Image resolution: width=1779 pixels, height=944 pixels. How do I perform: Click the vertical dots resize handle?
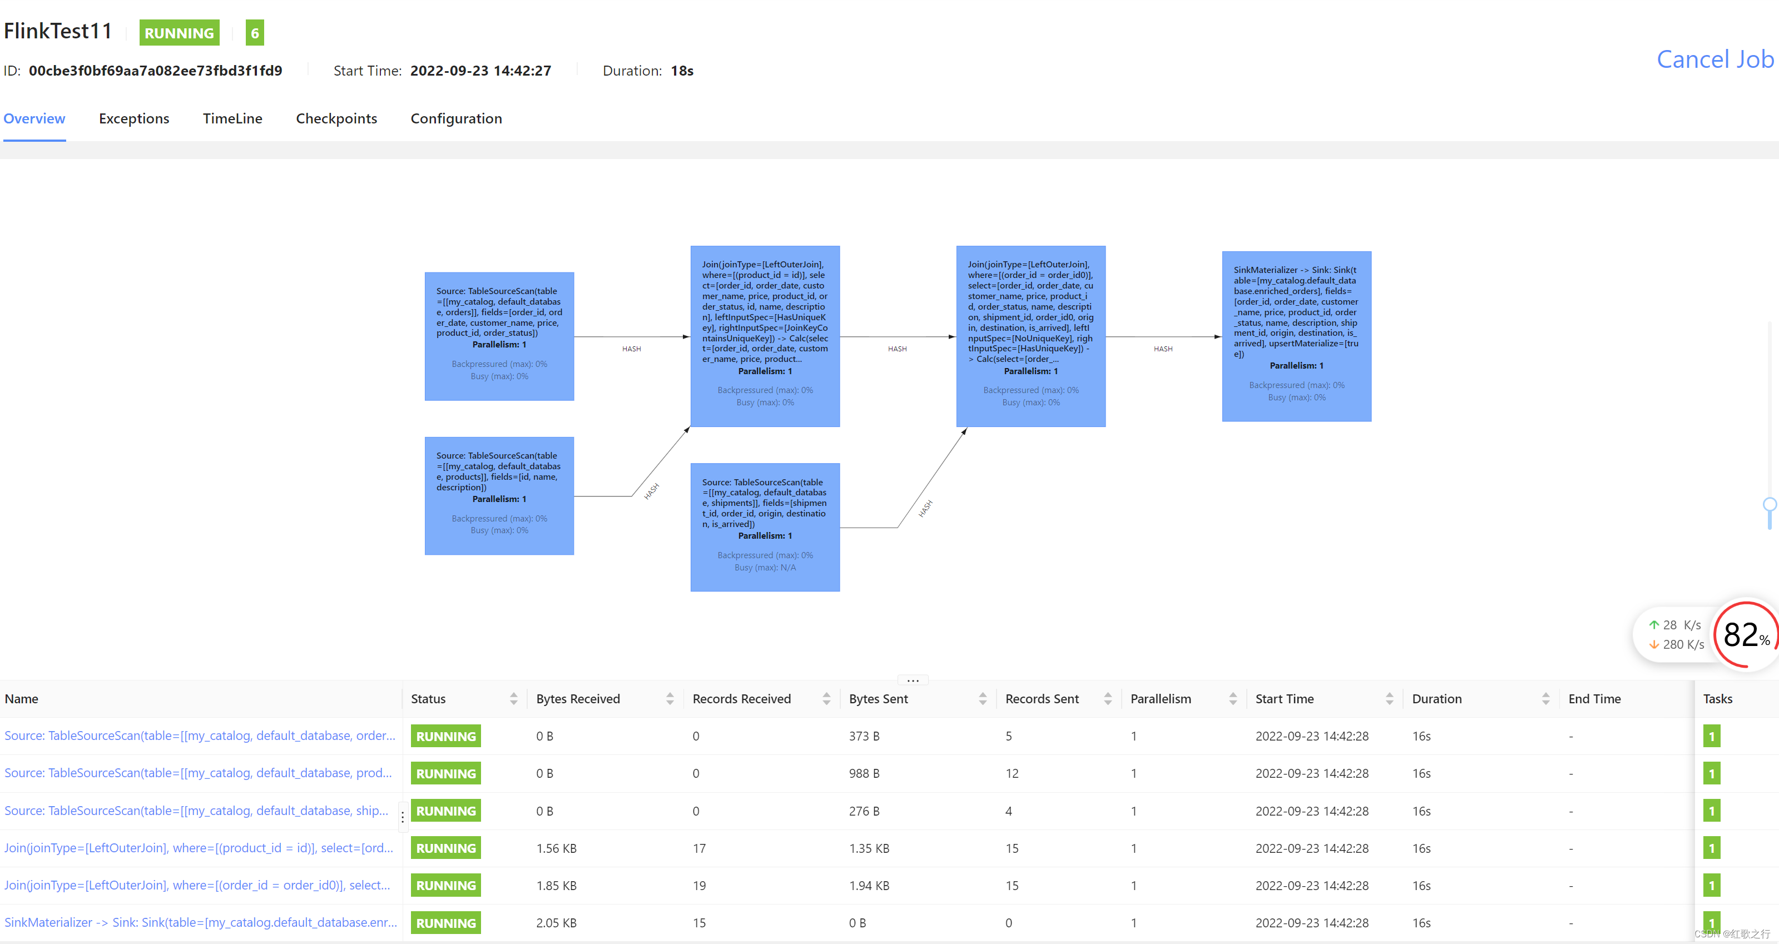point(403,818)
